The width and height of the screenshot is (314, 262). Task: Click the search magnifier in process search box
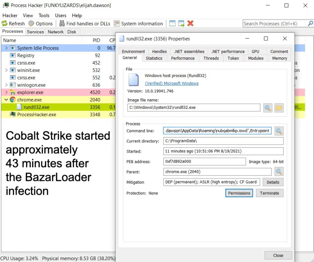[x=310, y=23]
